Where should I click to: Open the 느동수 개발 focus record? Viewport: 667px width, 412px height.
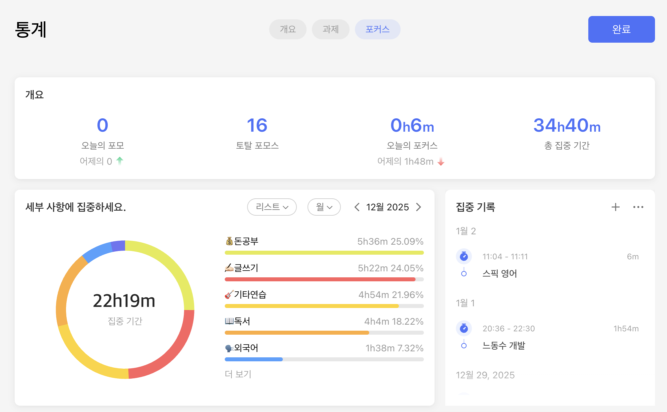tap(504, 346)
